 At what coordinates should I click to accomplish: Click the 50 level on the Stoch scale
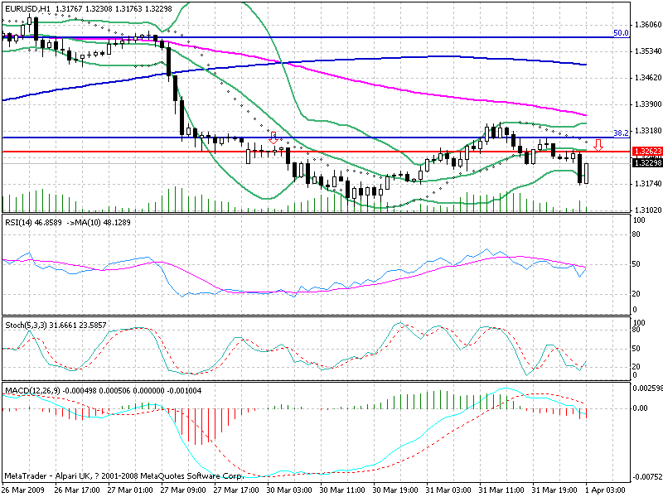636,349
